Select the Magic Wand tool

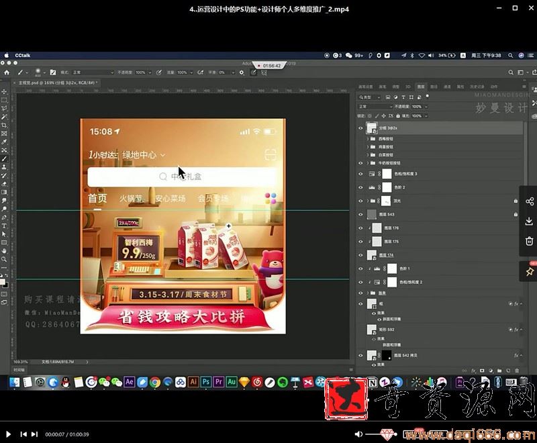[x=4, y=117]
